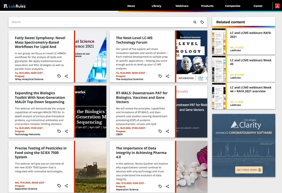
Task: Click tag icon on Fatty Sweet Symphony card
Action: pos(59,76)
